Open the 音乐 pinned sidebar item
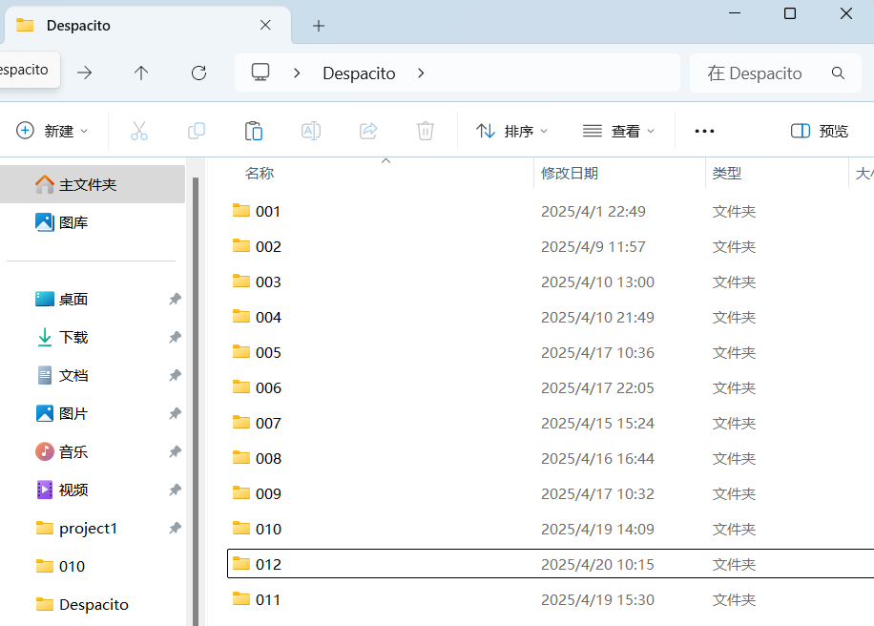 [72, 451]
